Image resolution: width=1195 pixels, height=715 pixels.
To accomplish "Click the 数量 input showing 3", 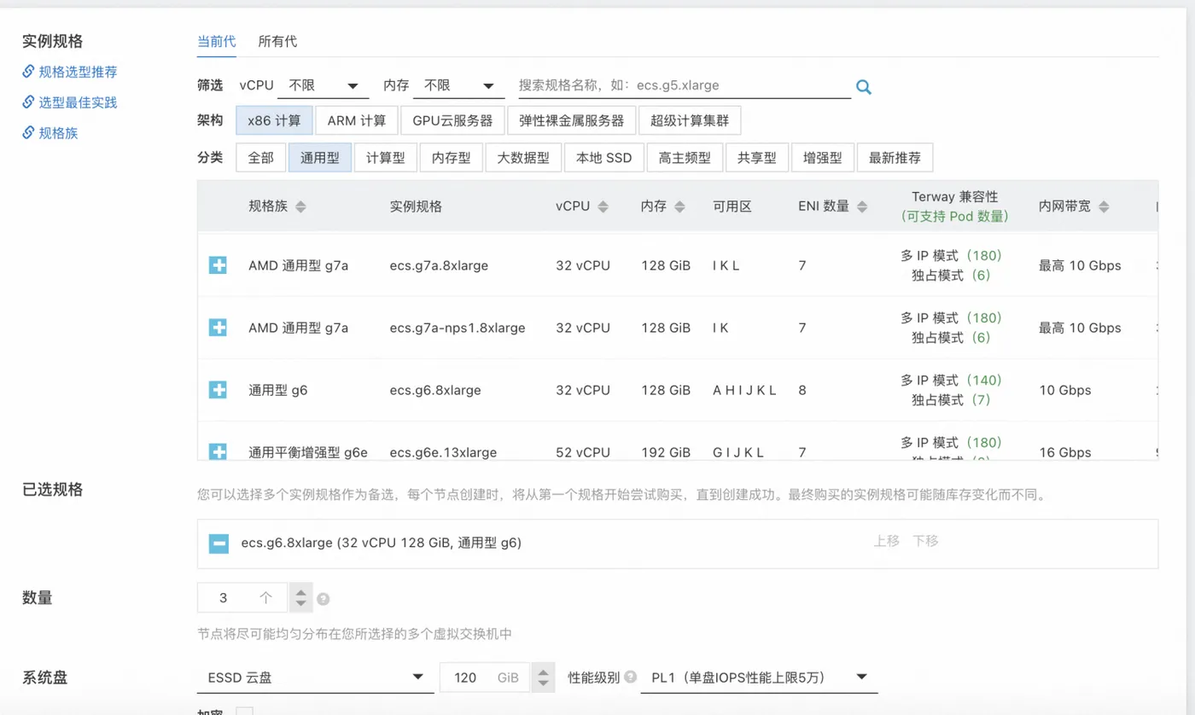I will click(243, 598).
